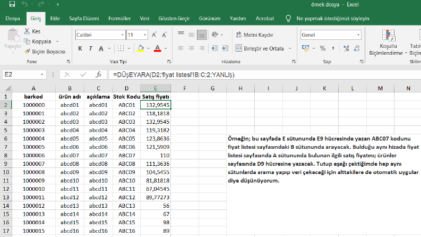Click the Name Box showing E2
Screen dimensions: 421x237
(24, 74)
